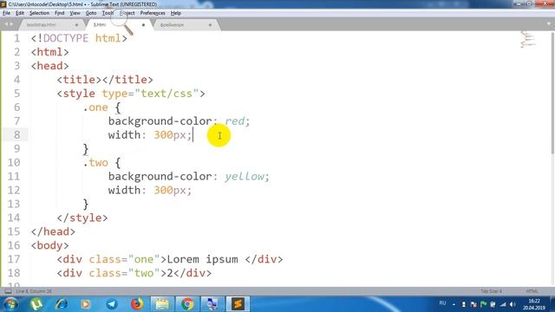
Task: Click line number 8 in the gutter
Action: coord(16,135)
